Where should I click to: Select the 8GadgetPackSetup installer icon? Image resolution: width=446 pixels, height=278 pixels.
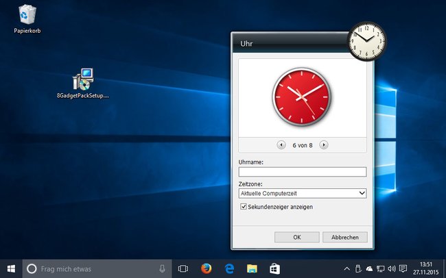[x=83, y=84]
